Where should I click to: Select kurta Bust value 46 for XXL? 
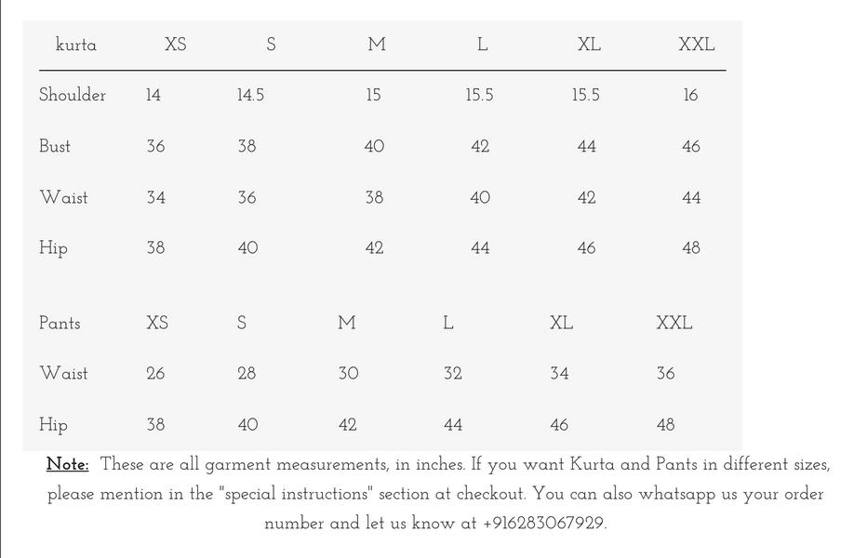point(691,146)
